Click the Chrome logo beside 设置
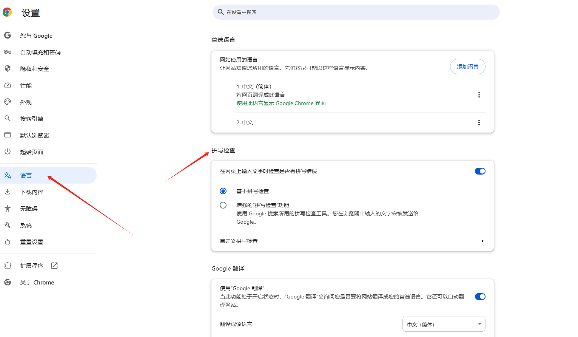This screenshot has width=578, height=337. (x=7, y=12)
